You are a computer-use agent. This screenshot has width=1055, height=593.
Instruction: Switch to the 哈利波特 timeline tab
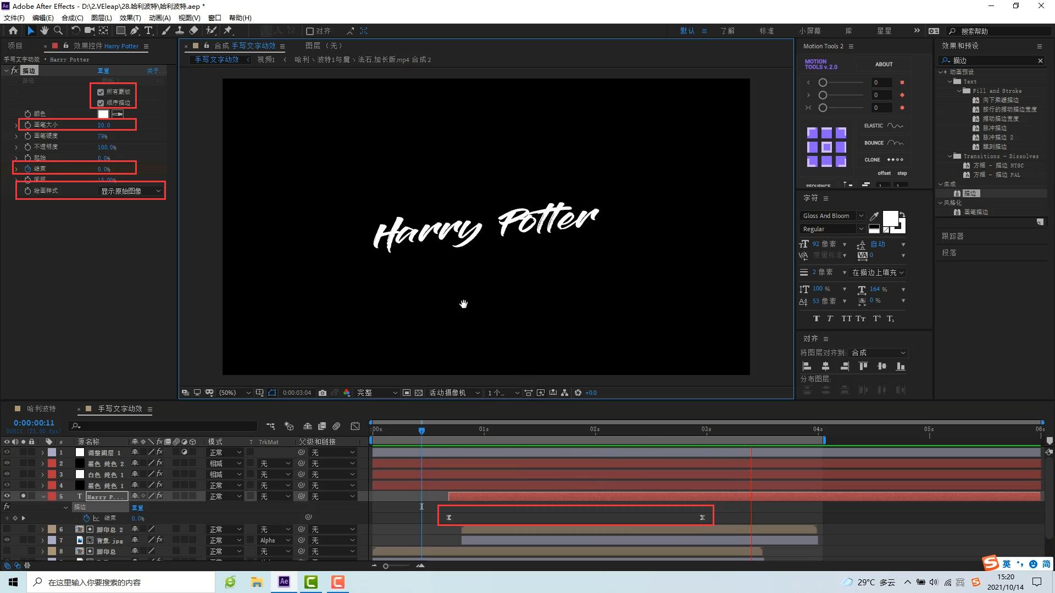[41, 409]
